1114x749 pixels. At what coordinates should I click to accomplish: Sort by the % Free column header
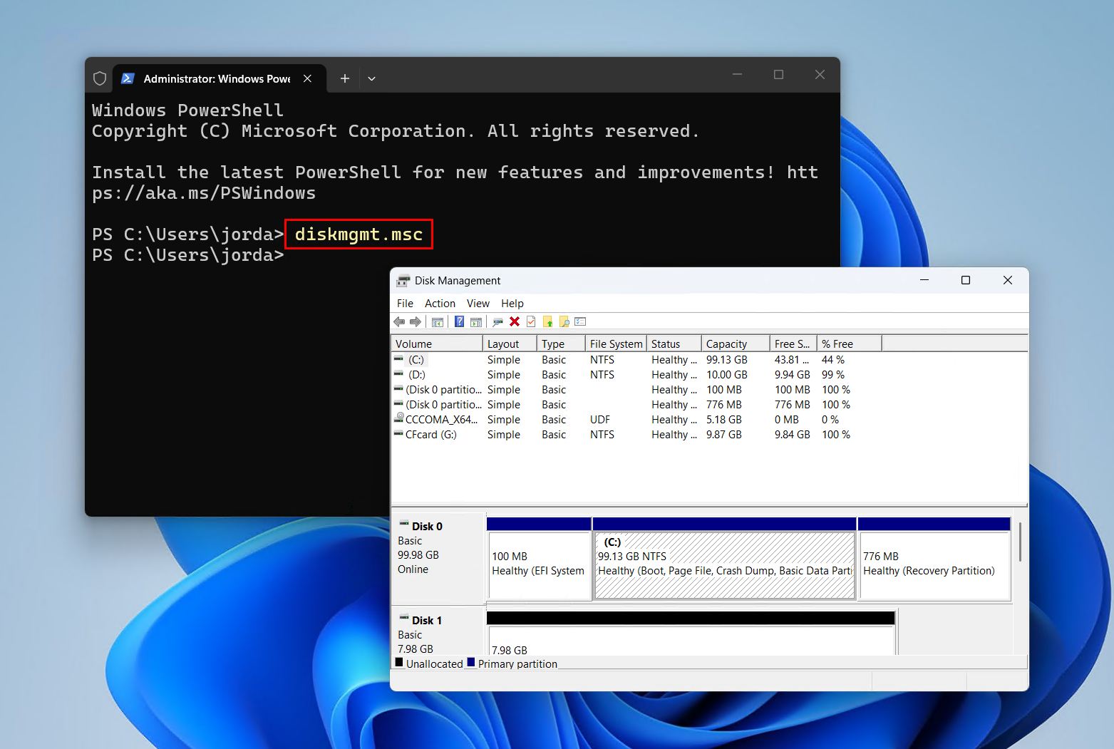(x=849, y=343)
